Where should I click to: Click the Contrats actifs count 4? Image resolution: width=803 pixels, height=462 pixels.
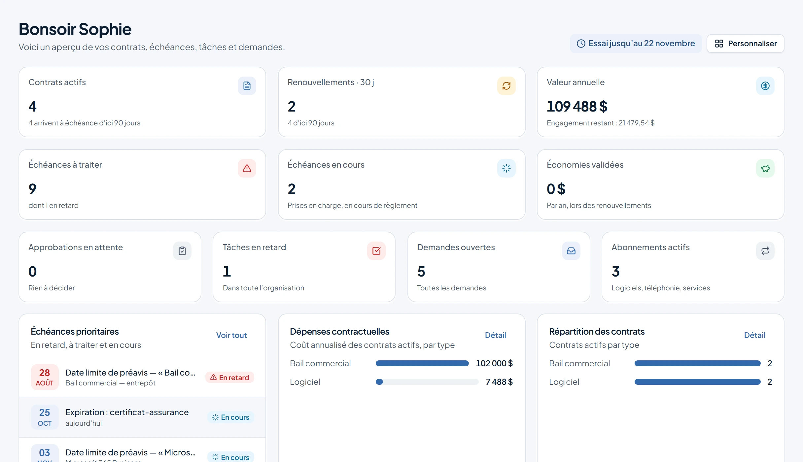[32, 106]
